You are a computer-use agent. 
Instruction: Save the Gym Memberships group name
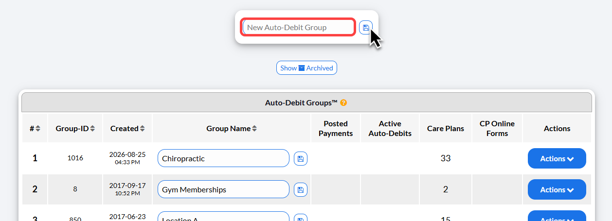pos(301,190)
